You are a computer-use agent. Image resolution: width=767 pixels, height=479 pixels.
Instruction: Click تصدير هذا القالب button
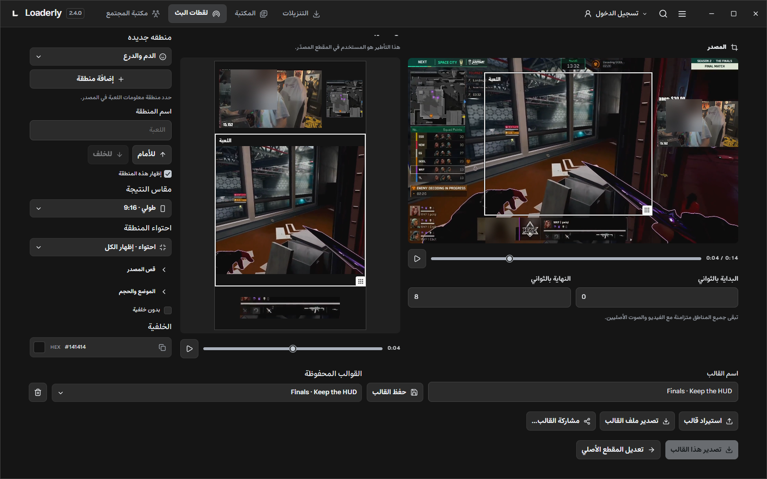tap(702, 450)
